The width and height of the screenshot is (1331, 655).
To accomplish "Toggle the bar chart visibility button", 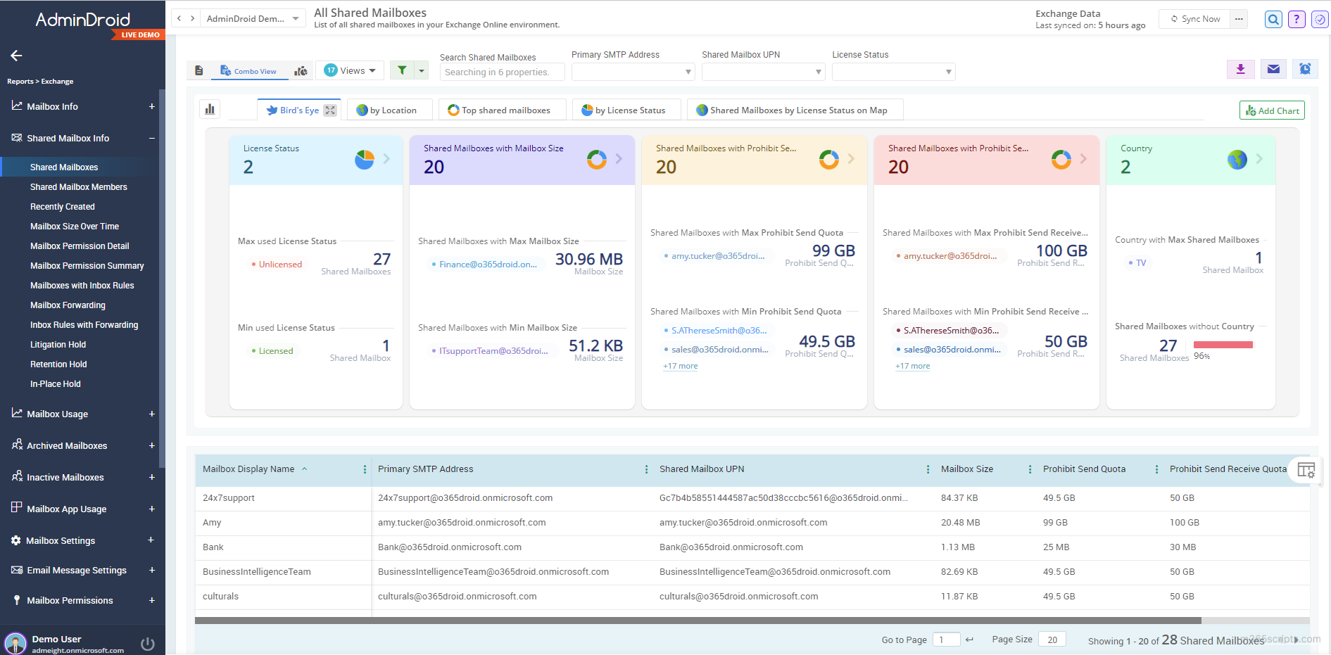I will coord(210,109).
